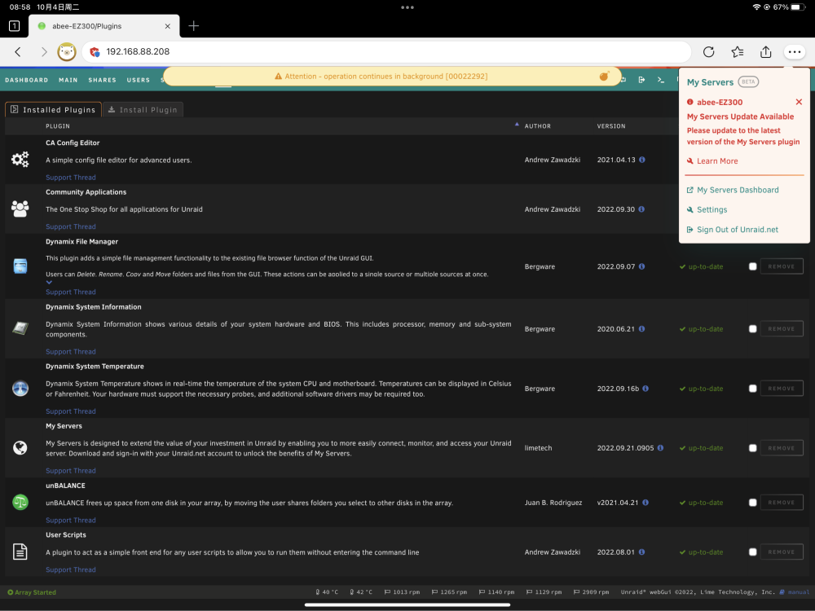
Task: Open Support Thread link for Community Applications
Action: tap(71, 226)
